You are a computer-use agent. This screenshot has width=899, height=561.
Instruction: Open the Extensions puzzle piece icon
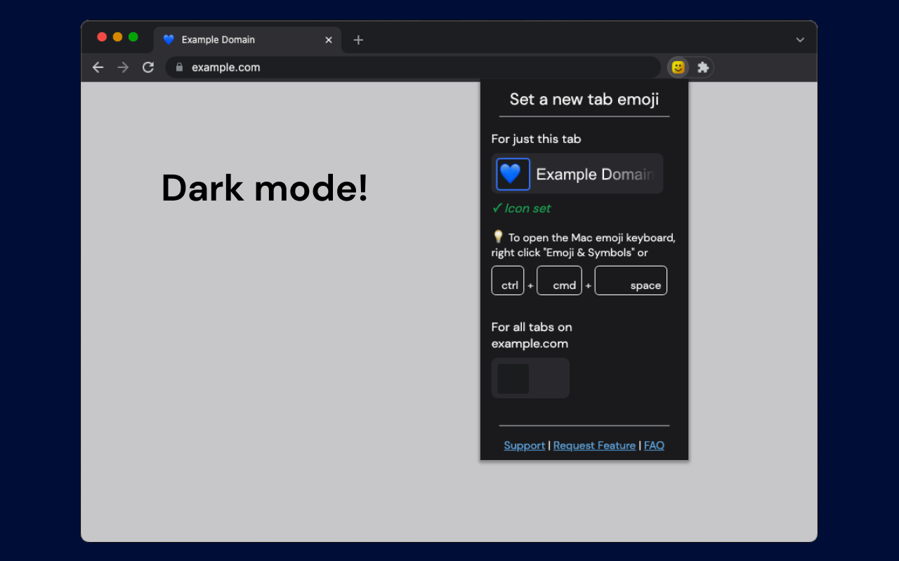click(702, 67)
